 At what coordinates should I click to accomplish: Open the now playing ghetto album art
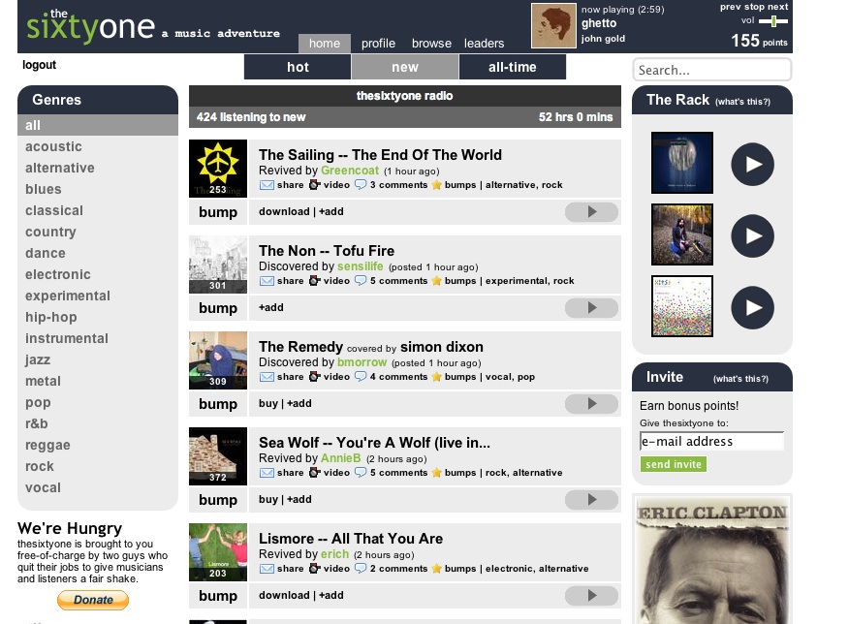[553, 25]
